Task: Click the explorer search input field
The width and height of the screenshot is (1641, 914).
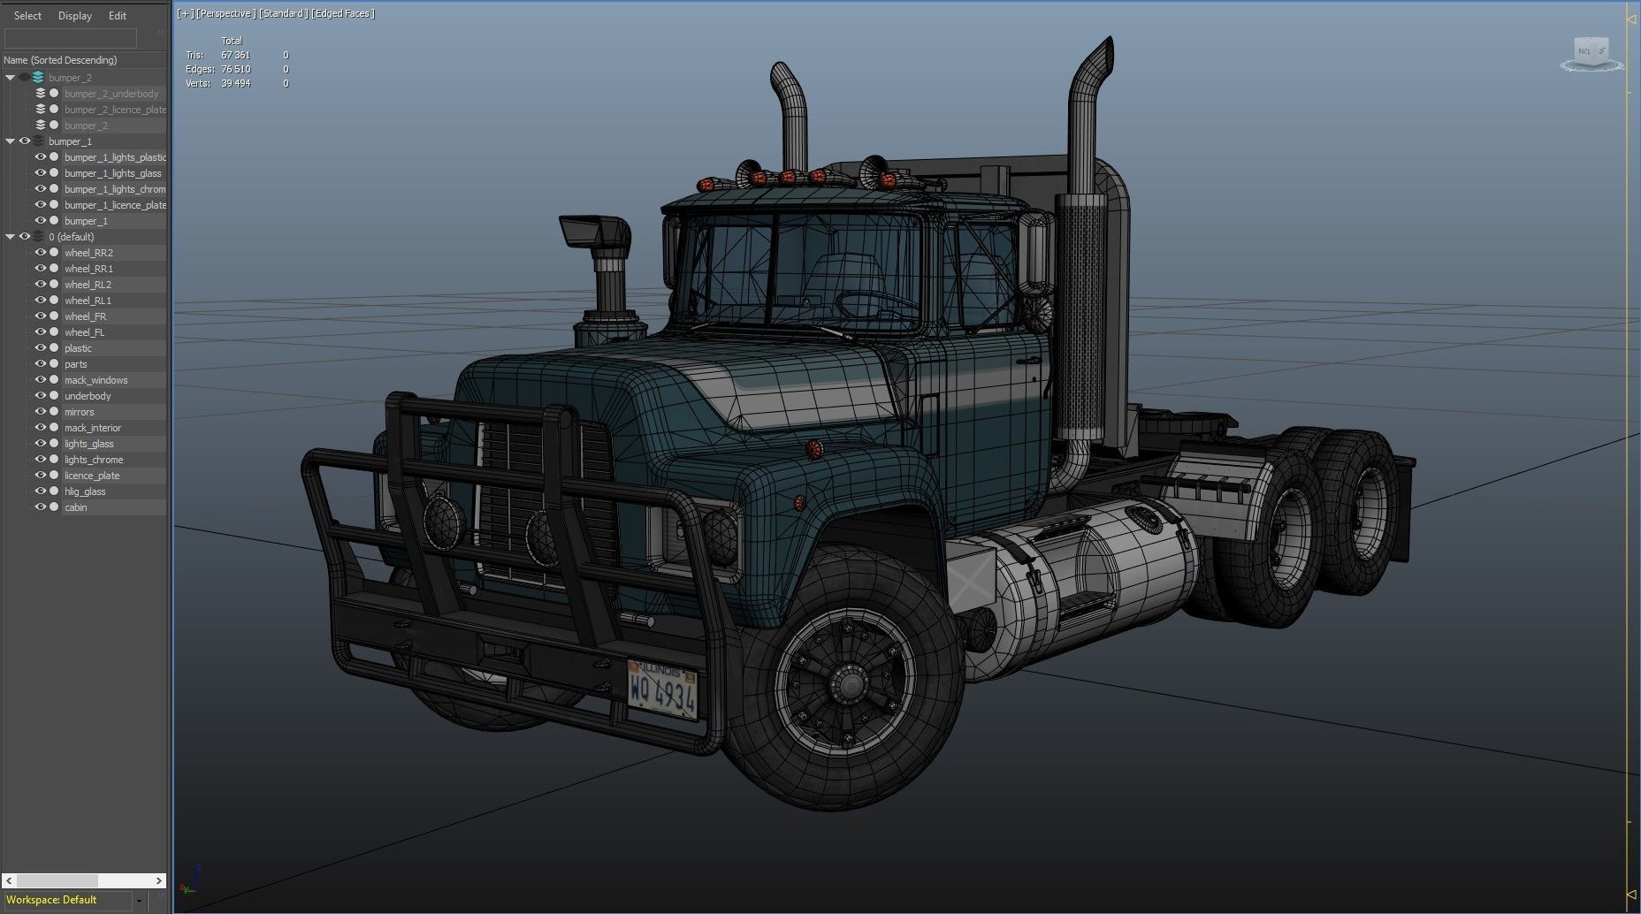Action: pos(71,38)
